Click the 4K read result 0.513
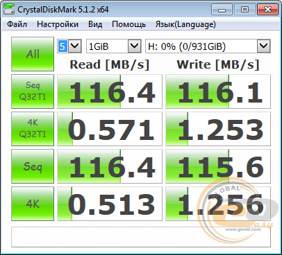This screenshot has width=282, height=255. click(x=110, y=204)
